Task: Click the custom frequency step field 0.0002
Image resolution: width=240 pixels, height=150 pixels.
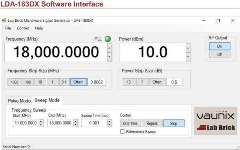Action: pos(96,82)
